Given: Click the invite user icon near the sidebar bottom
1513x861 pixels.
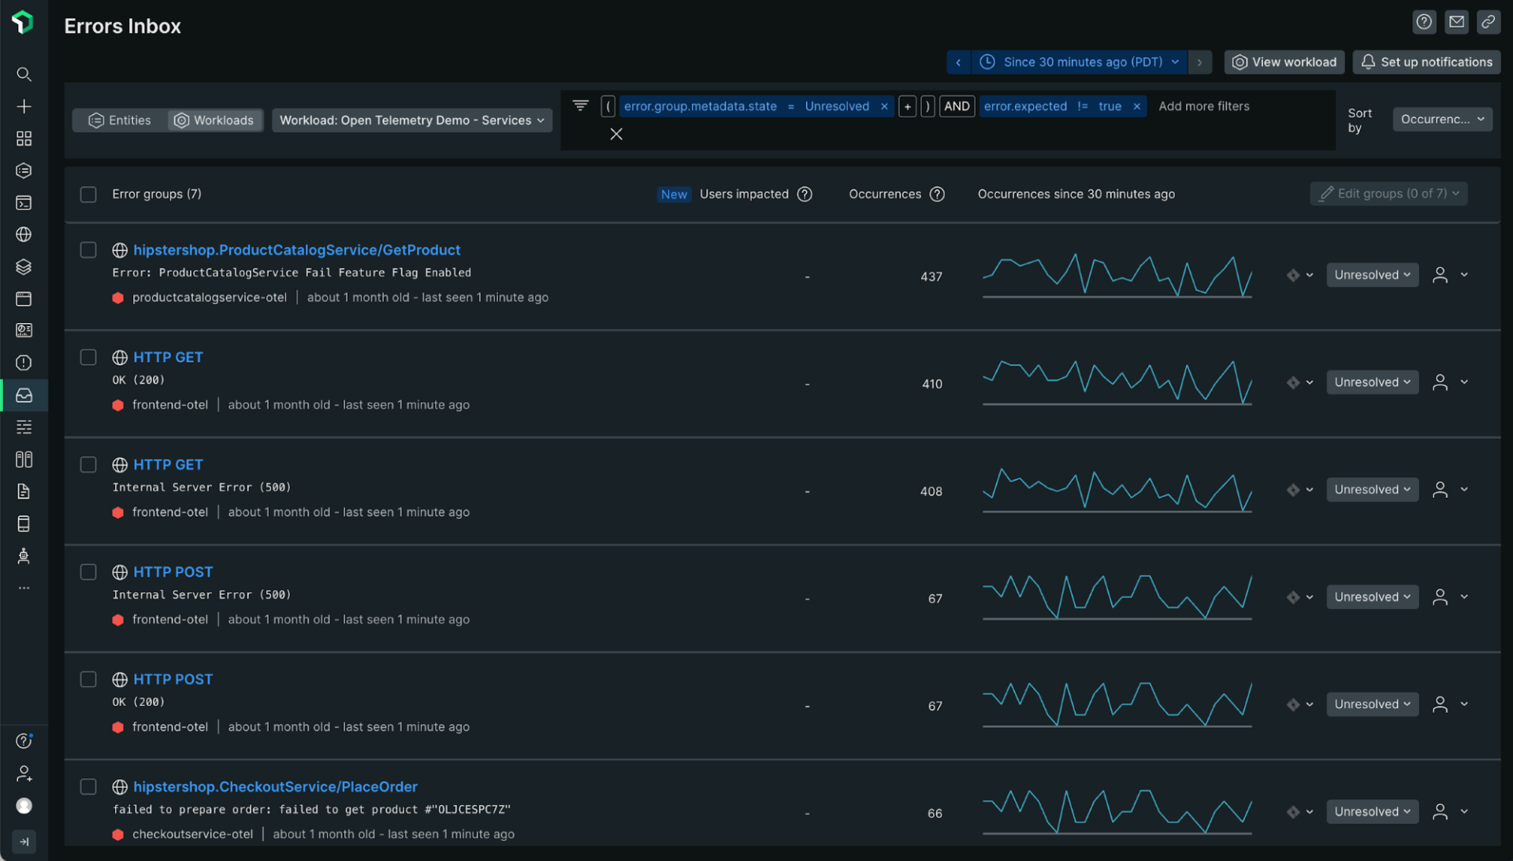Looking at the screenshot, I should 24,774.
